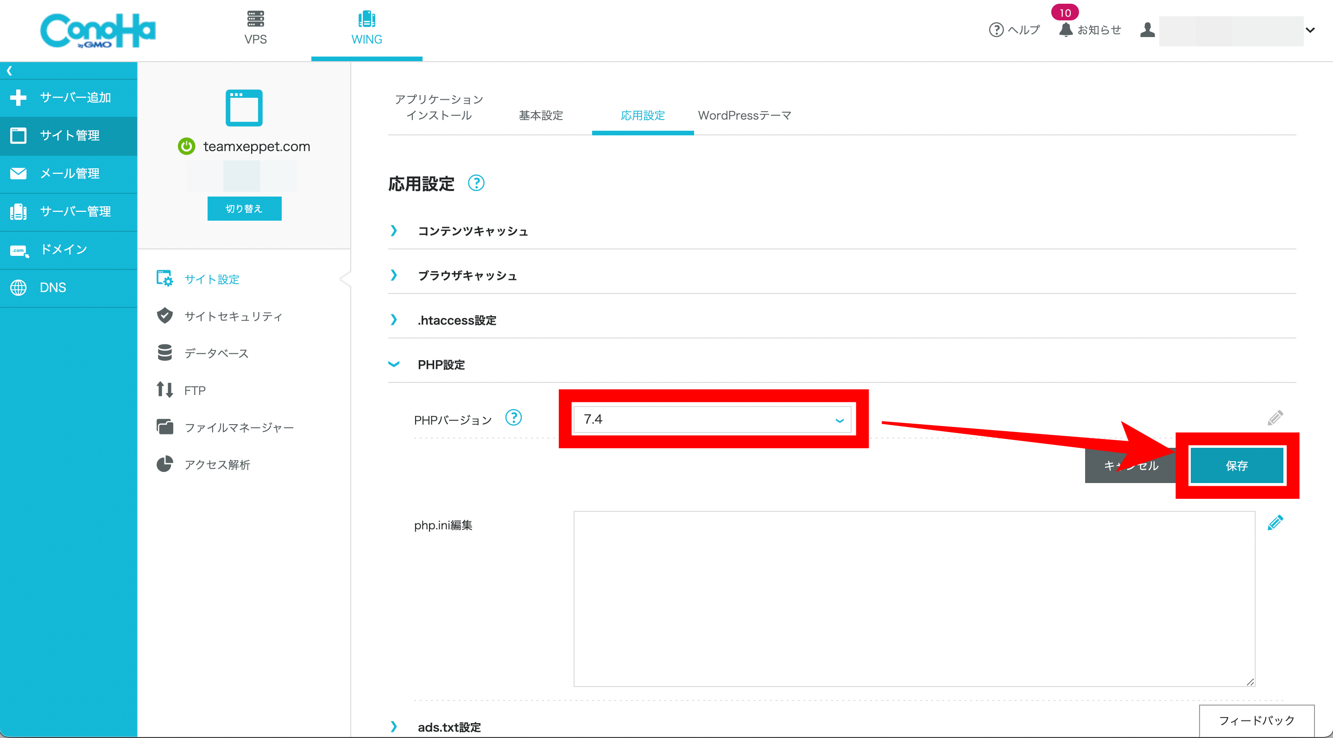The image size is (1333, 738).
Task: Click the site window icon above teamxeppet.com
Action: 244,108
